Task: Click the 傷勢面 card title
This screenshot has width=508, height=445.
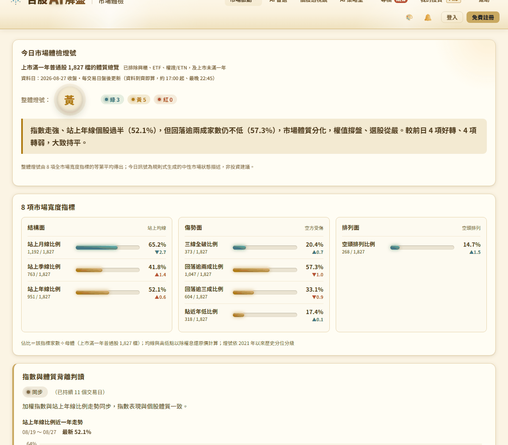Action: 193,228
